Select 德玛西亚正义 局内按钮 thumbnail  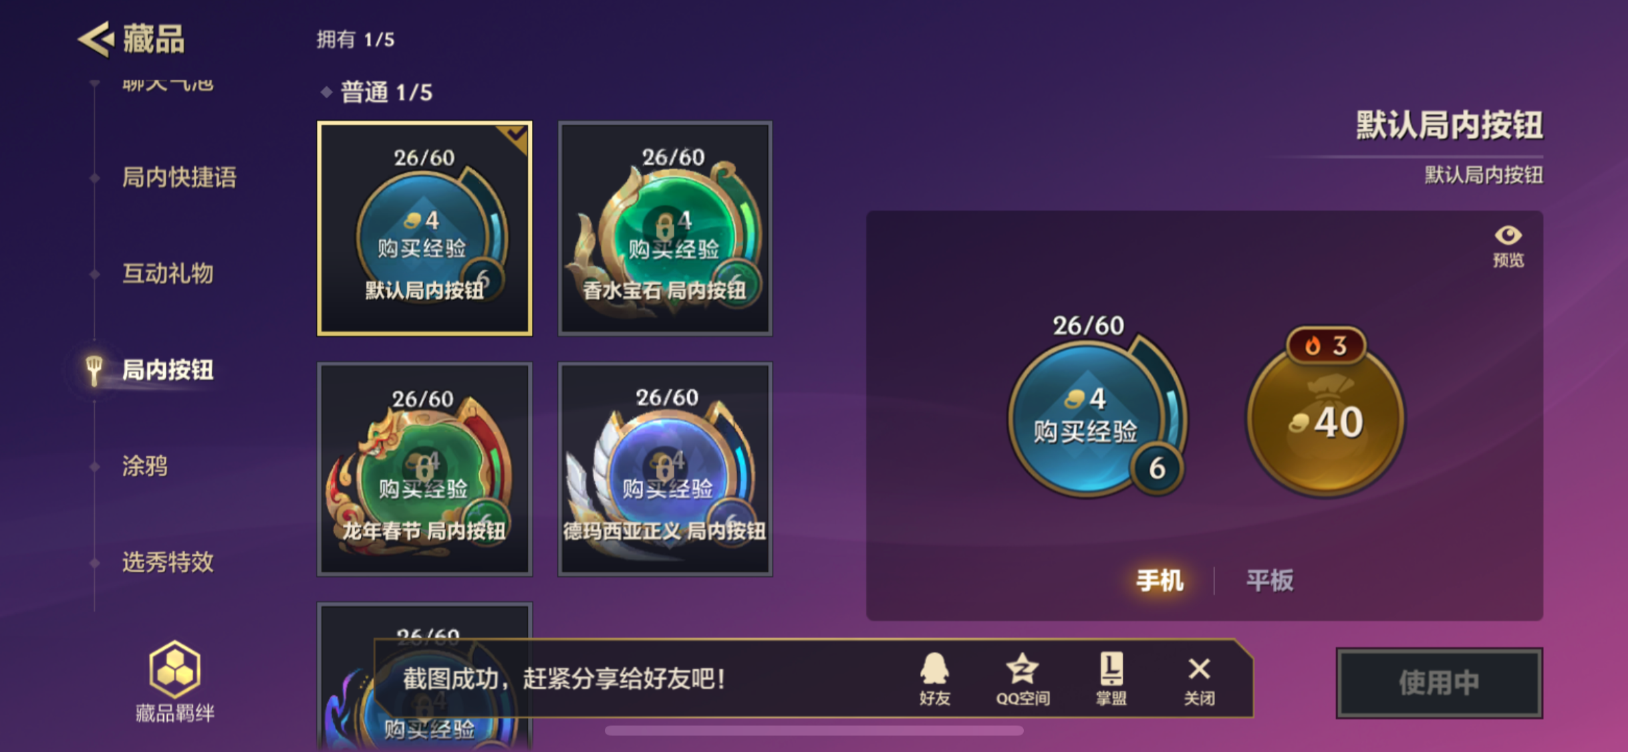pos(665,469)
